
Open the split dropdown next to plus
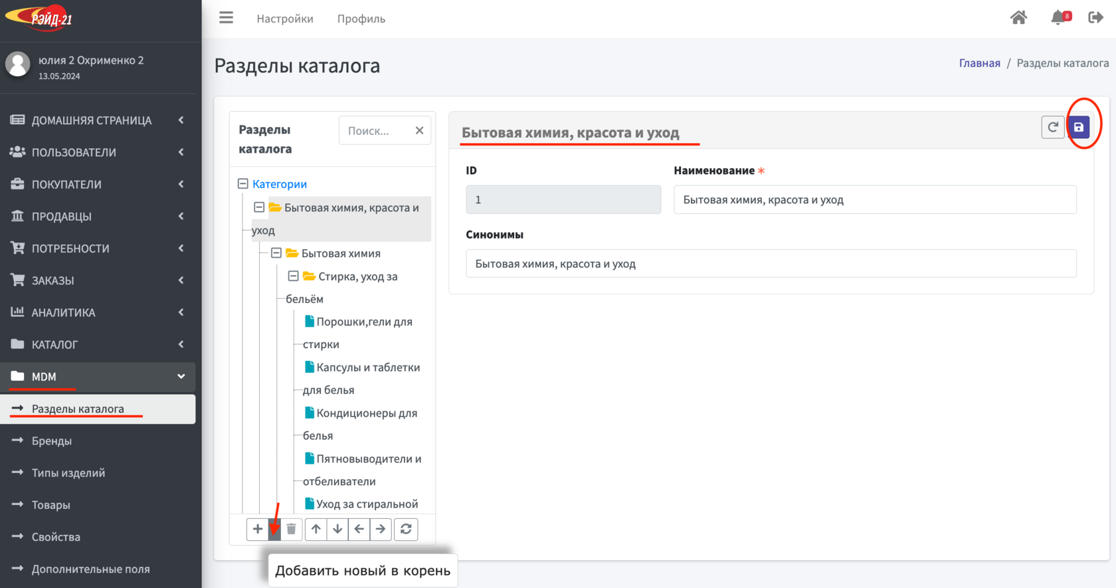pyautogui.click(x=274, y=530)
